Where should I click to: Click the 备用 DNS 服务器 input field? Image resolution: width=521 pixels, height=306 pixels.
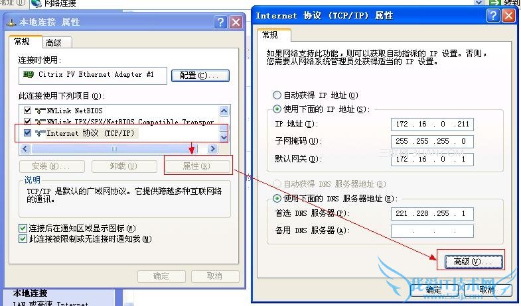[432, 231]
